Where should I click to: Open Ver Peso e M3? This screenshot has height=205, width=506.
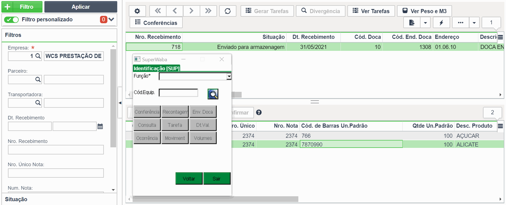tap(424, 11)
